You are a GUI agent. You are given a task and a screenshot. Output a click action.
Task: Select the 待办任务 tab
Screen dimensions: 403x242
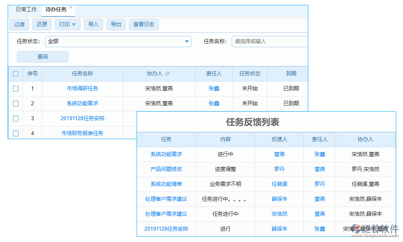click(x=56, y=9)
